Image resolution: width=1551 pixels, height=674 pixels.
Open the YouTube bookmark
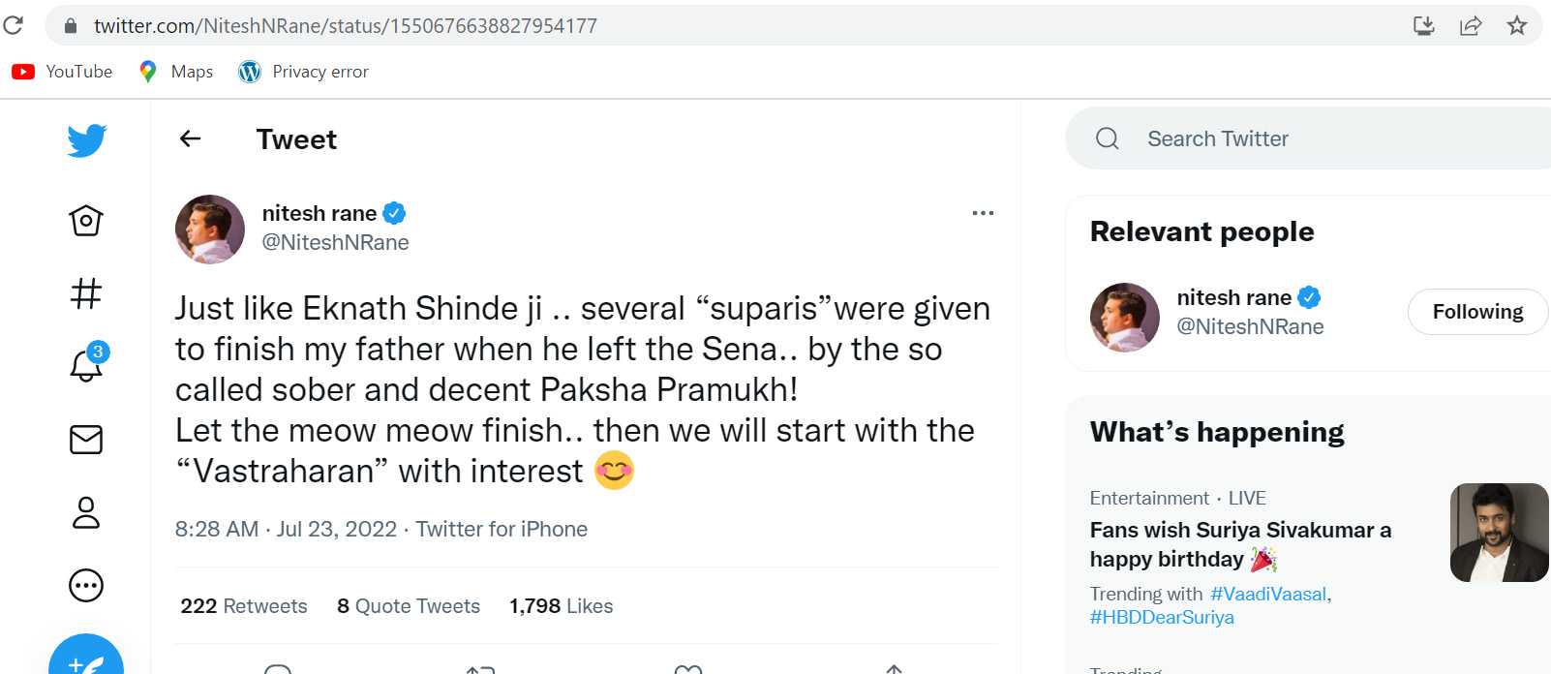pos(63,72)
